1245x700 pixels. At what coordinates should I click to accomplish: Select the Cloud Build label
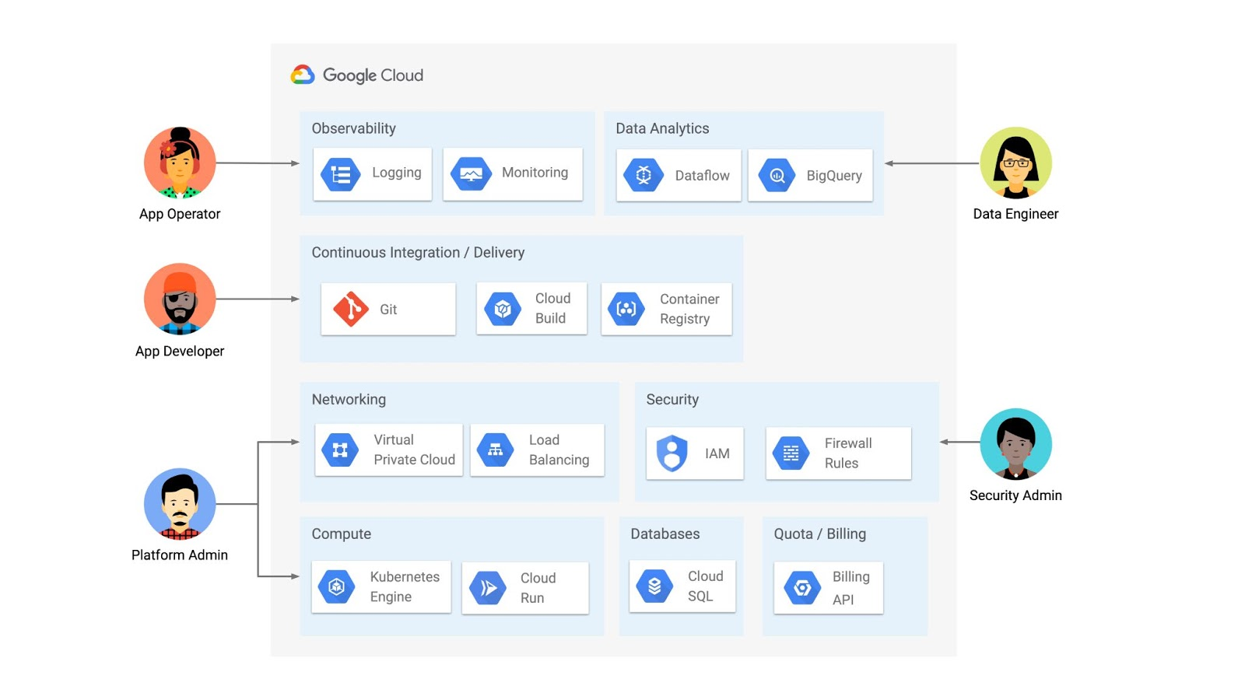click(552, 308)
